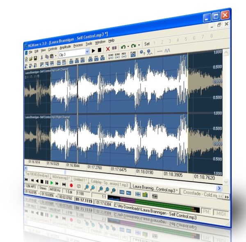246x242 pixels.
Task: Toggle the grid display icon in bottom toolbar
Action: (x=138, y=194)
